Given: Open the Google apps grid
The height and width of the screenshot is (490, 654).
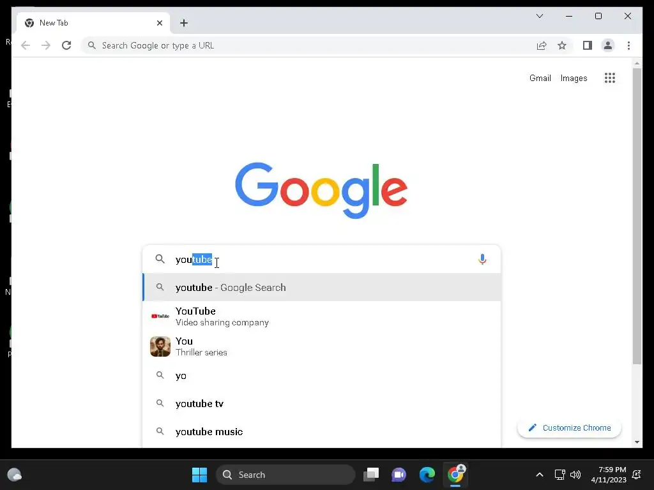Looking at the screenshot, I should click(610, 78).
